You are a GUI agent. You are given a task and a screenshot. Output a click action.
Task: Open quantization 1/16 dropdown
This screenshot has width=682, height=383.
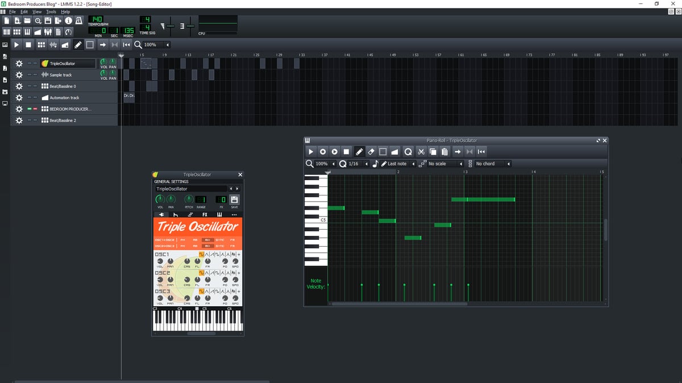[359, 164]
